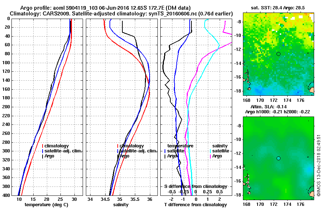
Task: Click the 'salinity' axis label under middle panel
Action: tap(121, 205)
